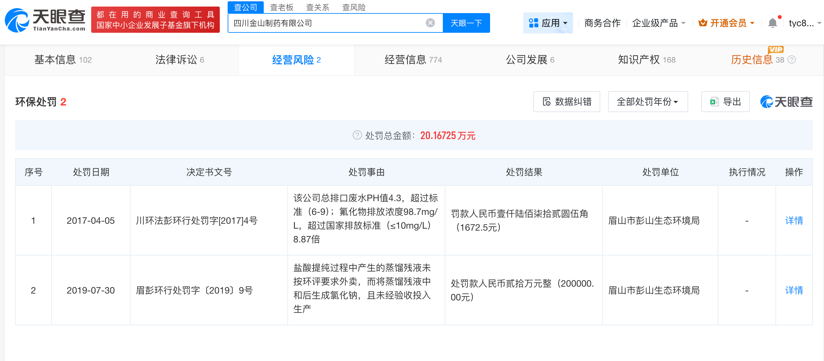This screenshot has height=361, width=824.
Task: Click the 导出 button
Action: pyautogui.click(x=725, y=102)
